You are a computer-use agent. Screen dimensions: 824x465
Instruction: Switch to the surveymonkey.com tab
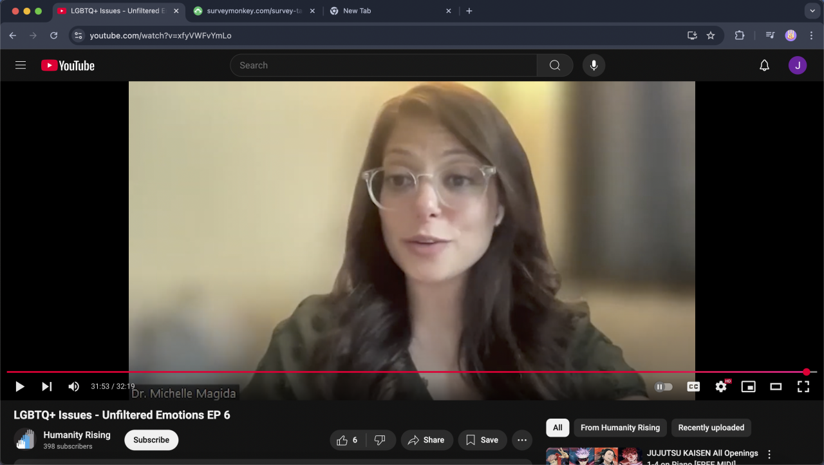pos(254,11)
